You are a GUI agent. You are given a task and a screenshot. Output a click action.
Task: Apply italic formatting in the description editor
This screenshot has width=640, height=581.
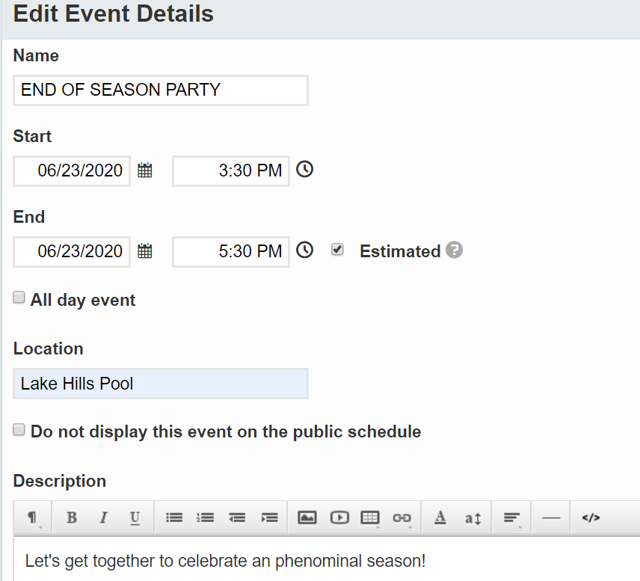[x=103, y=517]
